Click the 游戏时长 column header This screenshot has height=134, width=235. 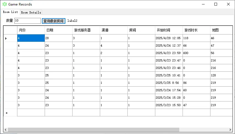[x=196, y=30]
